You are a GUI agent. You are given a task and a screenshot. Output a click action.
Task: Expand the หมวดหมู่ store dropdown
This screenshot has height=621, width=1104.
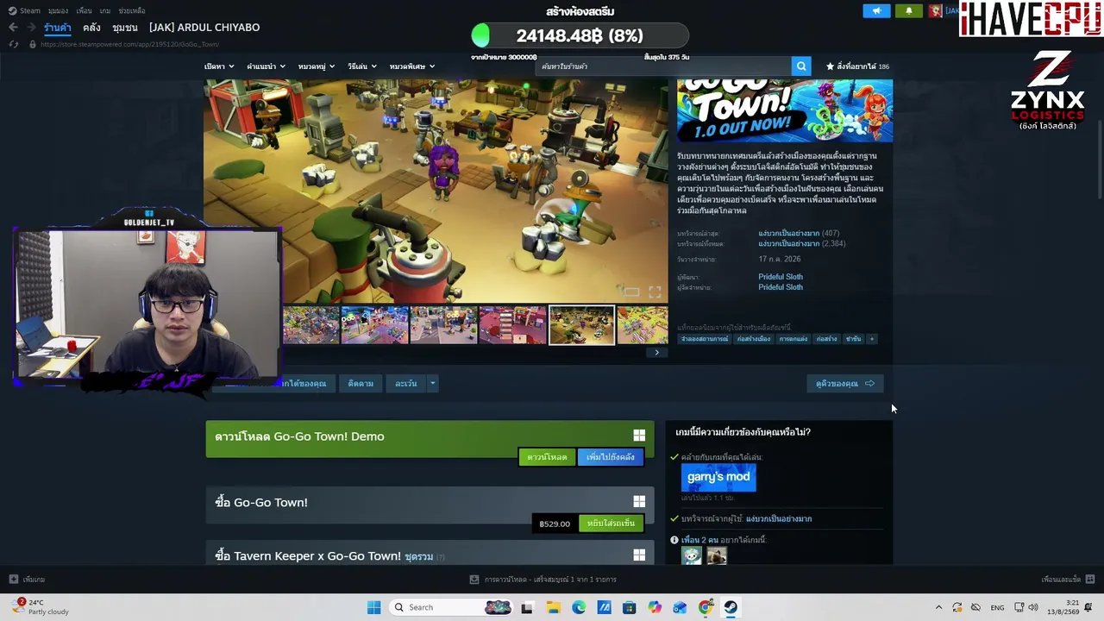point(317,66)
